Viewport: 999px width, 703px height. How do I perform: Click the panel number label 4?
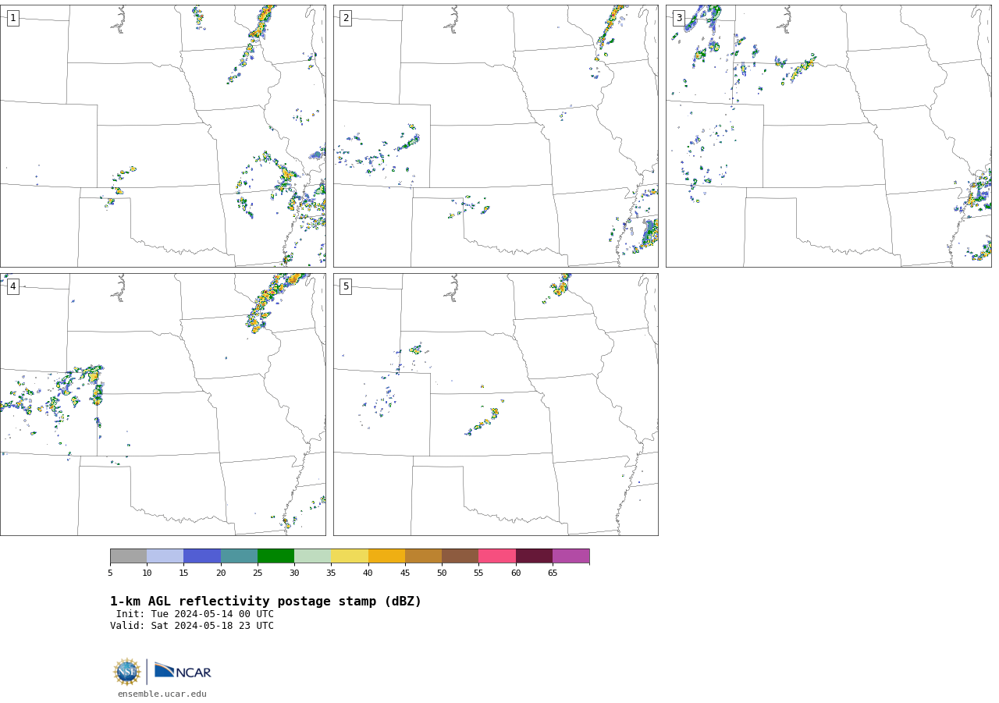(12, 286)
